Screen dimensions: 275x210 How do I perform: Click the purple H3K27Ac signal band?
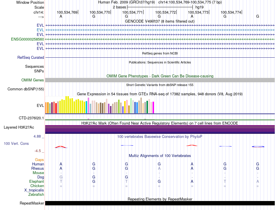pyautogui.click(x=160, y=129)
